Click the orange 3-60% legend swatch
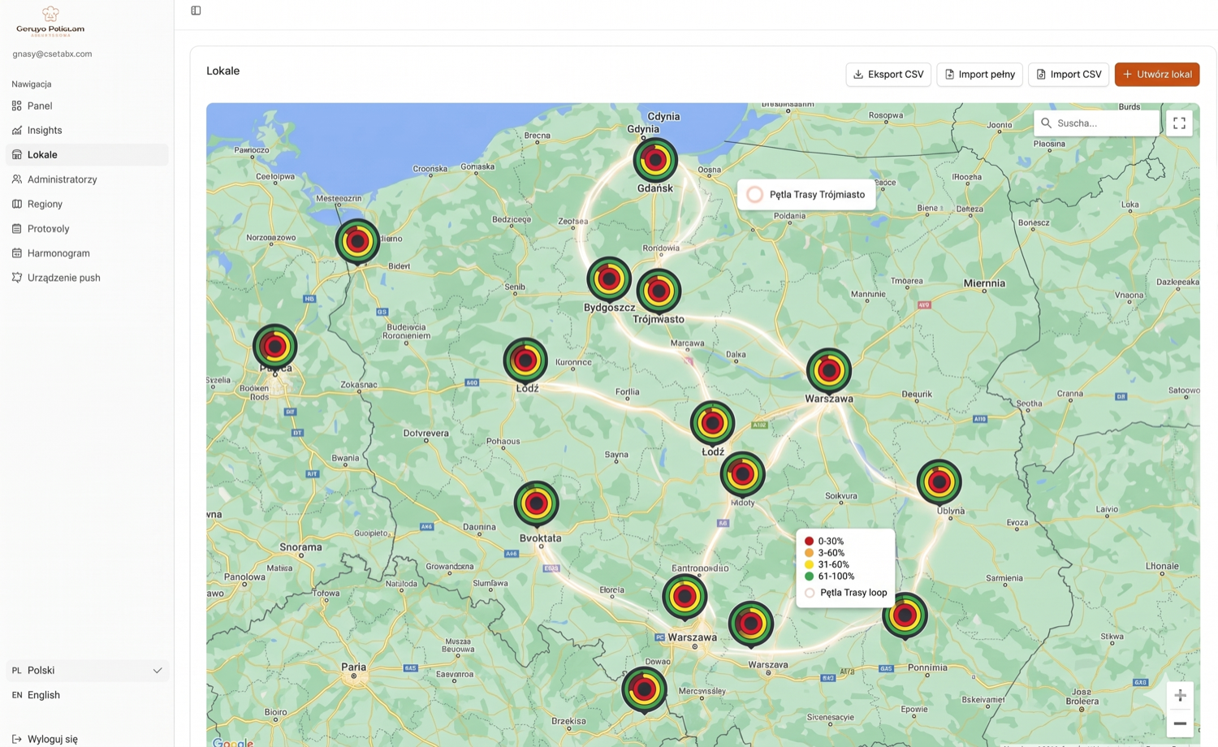Viewport: 1218px width, 747px height. point(809,553)
